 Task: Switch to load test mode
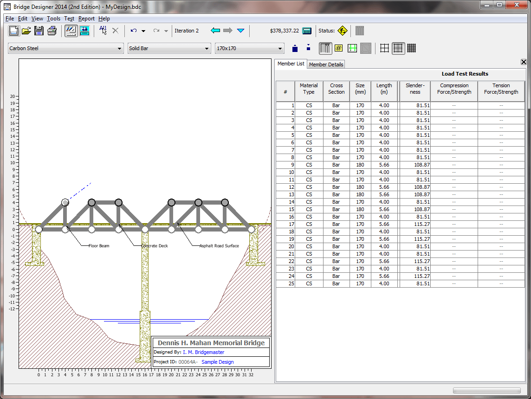pos(84,31)
